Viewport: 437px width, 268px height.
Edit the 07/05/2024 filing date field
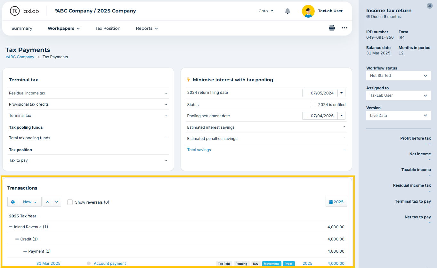(x=320, y=93)
